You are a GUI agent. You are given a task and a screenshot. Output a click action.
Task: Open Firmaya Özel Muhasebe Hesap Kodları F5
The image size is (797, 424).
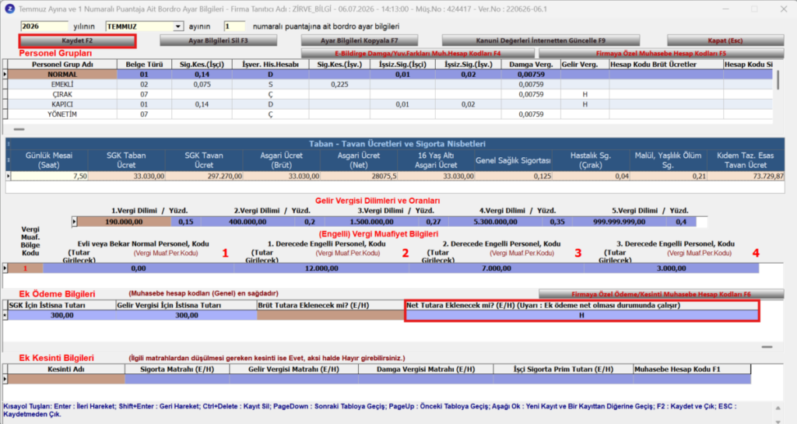pos(661,54)
